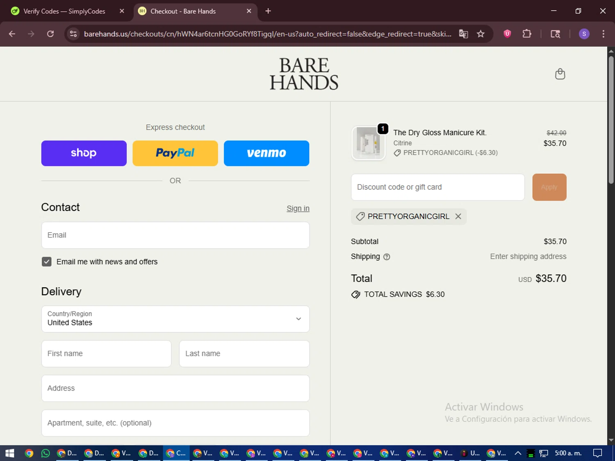This screenshot has height=461, width=615.
Task: Click the taskbar network icon
Action: click(544, 453)
